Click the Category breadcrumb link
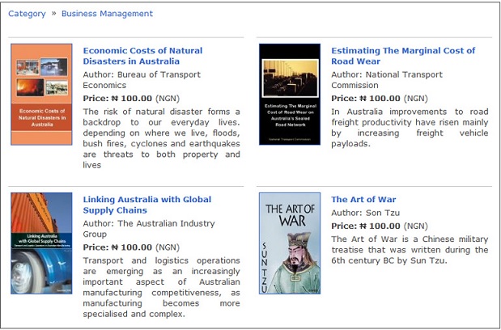501x330 pixels. 27,14
